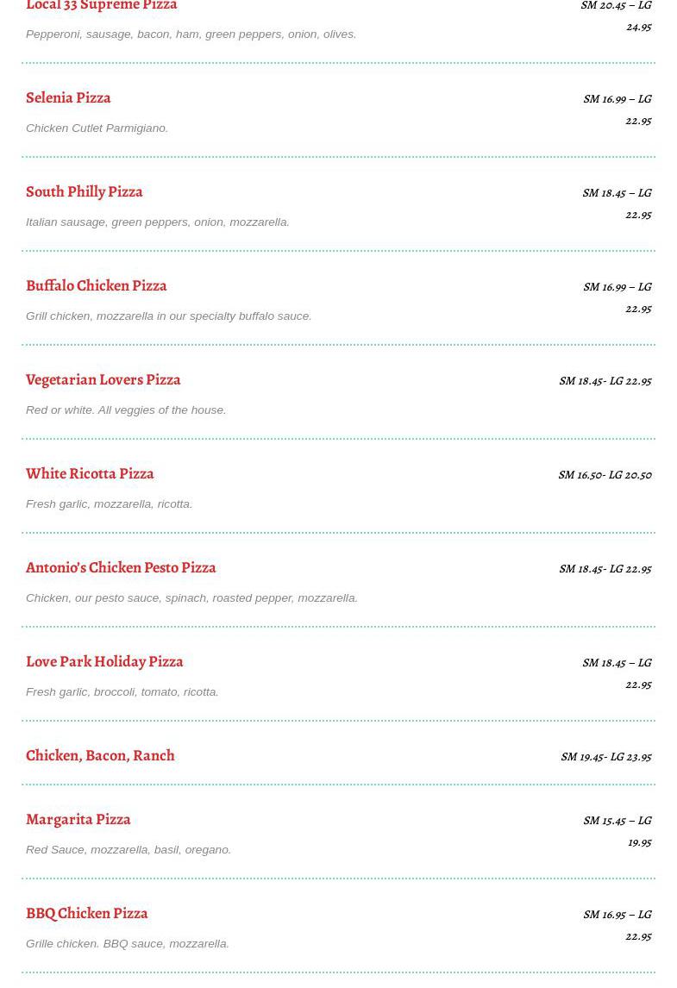This screenshot has height=988, width=677.
Task: Click the Selenia Pizza price text
Action: 617,109
